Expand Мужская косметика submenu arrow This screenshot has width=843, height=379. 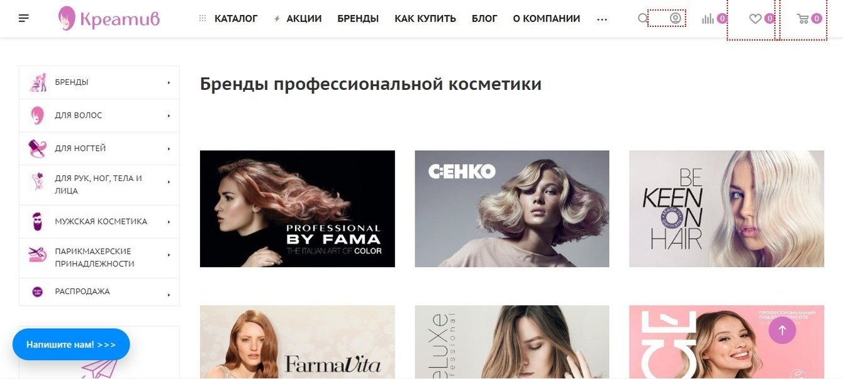point(169,222)
